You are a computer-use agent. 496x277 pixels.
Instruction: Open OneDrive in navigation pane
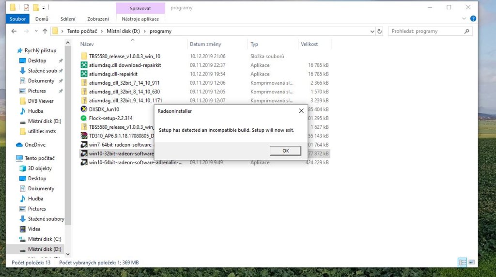35,145
